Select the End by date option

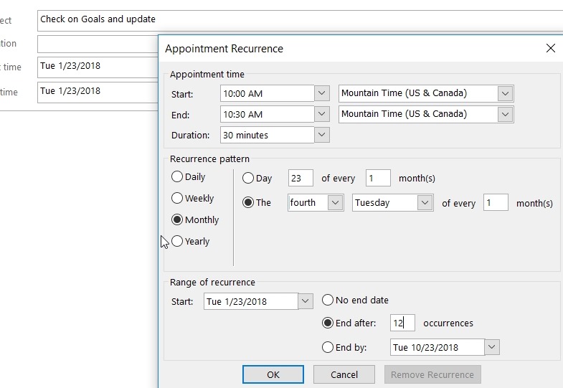[328, 348]
